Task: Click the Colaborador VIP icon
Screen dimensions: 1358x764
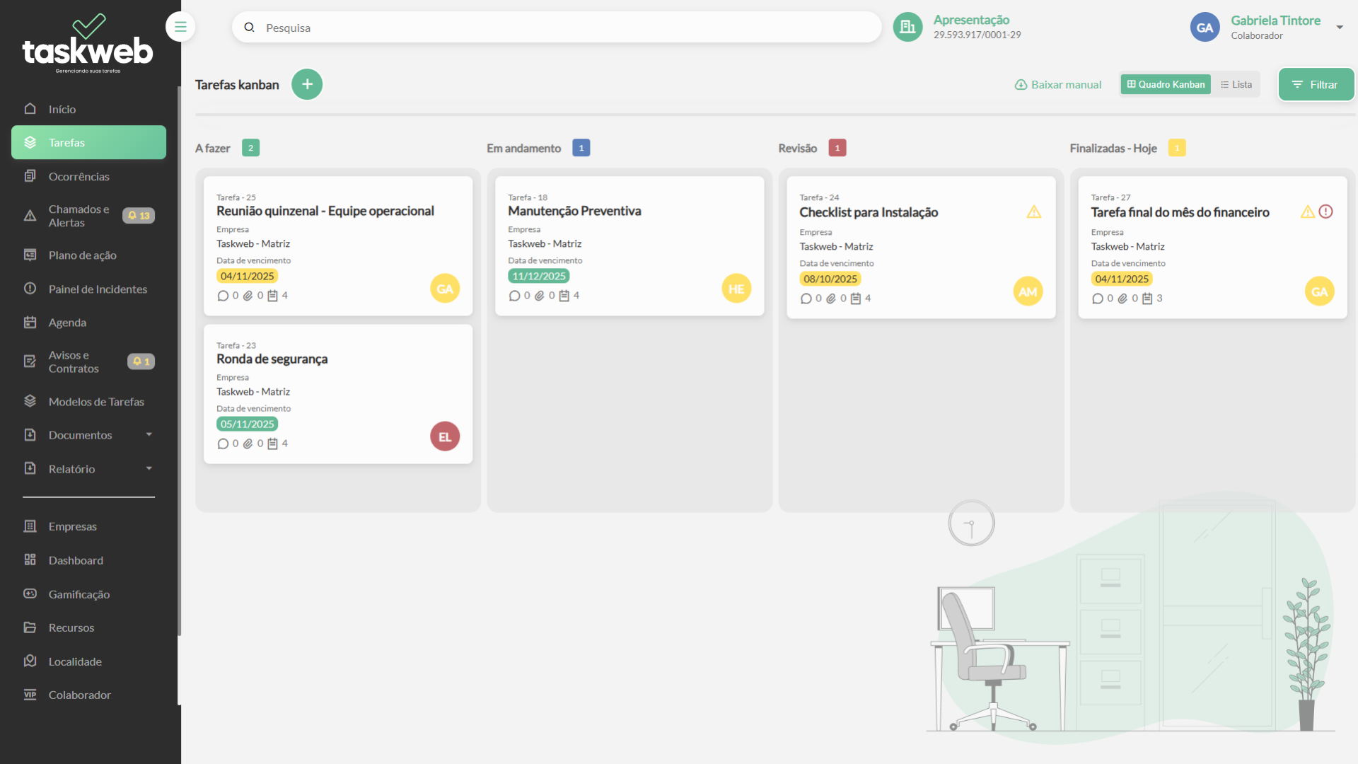Action: [30, 695]
